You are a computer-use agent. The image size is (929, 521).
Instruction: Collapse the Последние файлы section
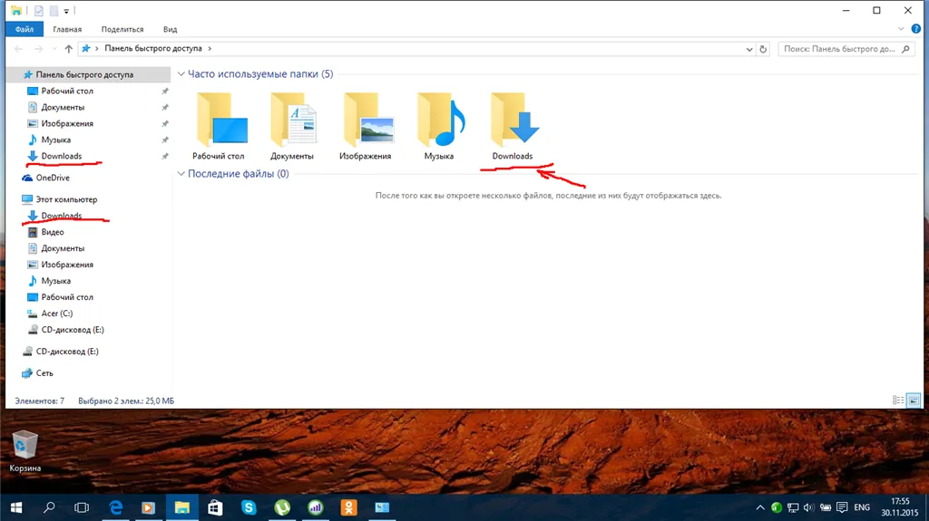(x=181, y=173)
